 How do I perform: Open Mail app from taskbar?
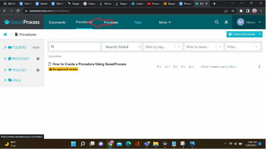tap(119, 144)
